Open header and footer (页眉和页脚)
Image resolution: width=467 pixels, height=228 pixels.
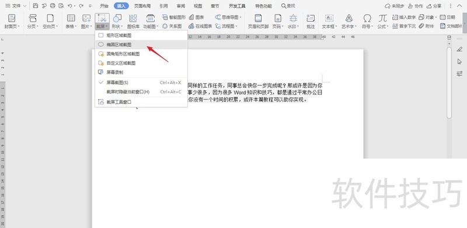tap(258, 22)
